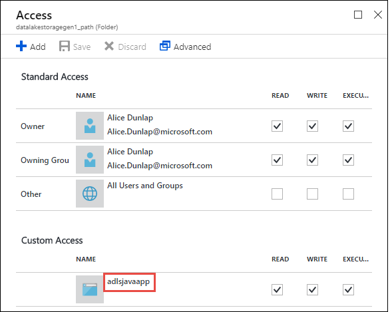The width and height of the screenshot is (392, 312).
Task: Click the Save button label
Action: pyautogui.click(x=82, y=47)
